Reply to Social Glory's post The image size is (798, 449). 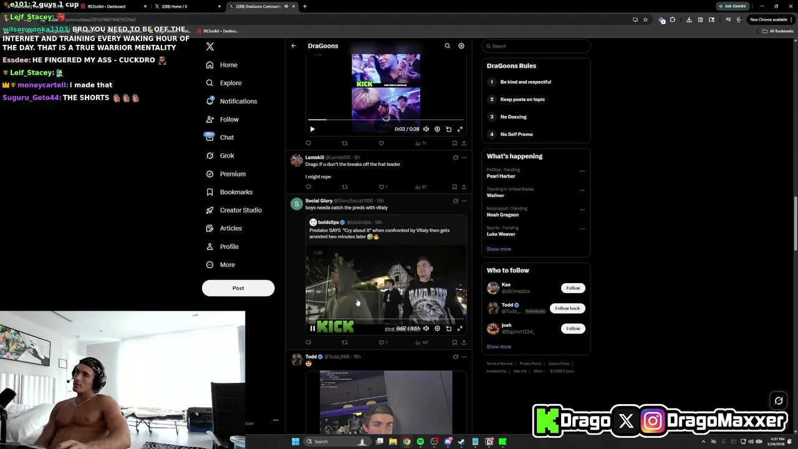(x=308, y=342)
